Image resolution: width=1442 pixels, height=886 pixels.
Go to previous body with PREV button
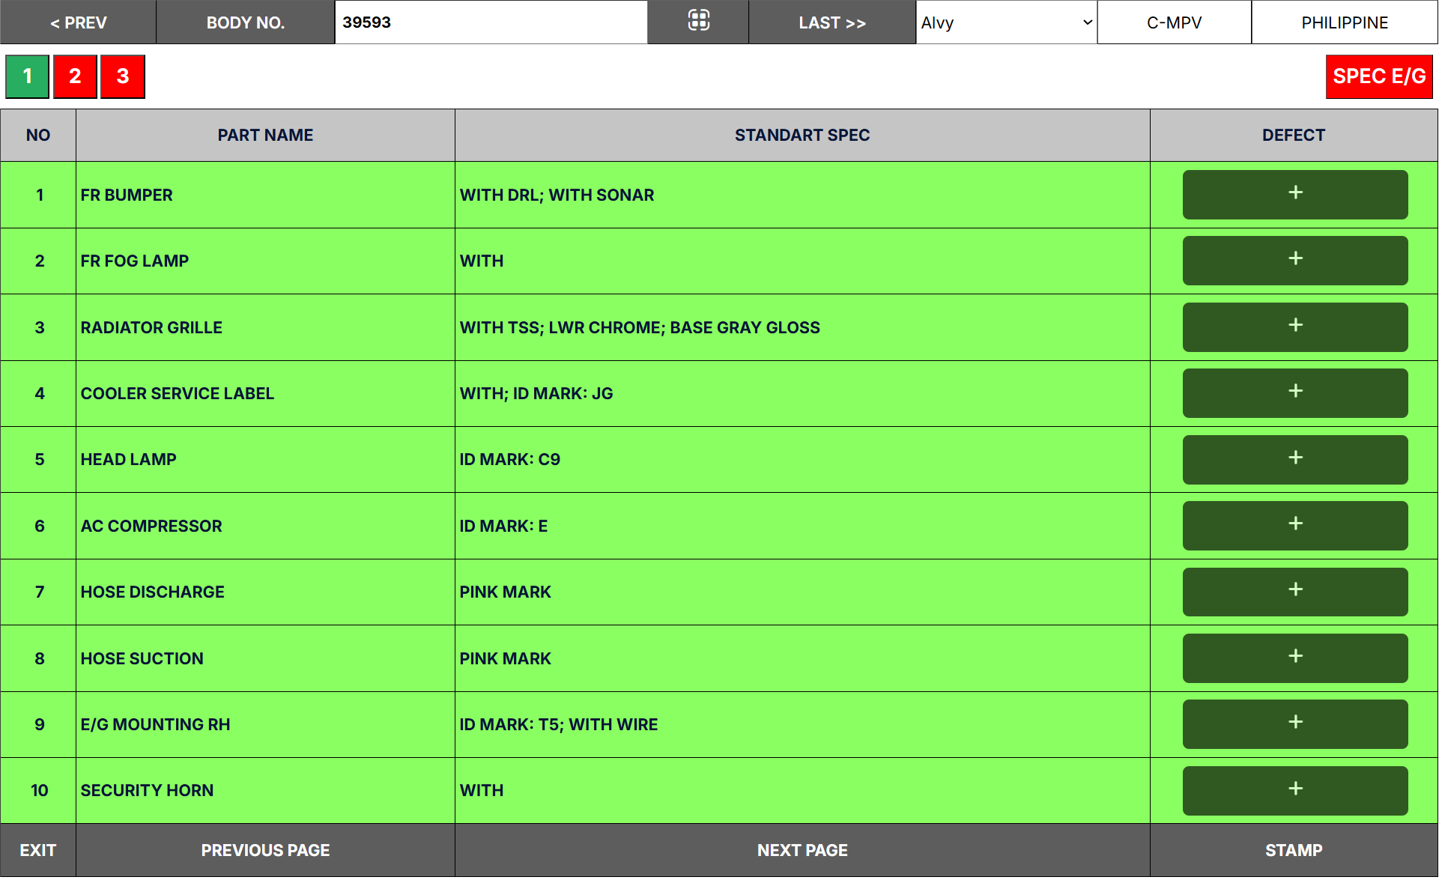click(x=79, y=22)
